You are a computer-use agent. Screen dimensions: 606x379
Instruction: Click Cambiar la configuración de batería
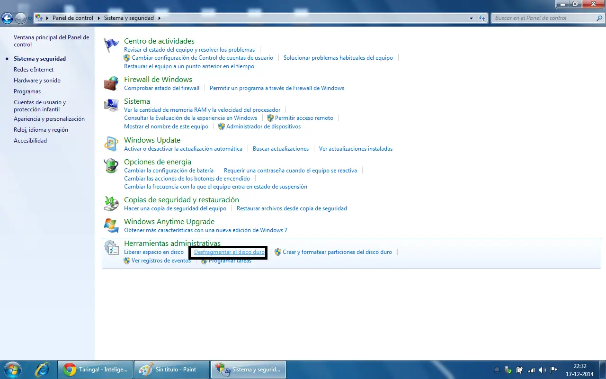[169, 171]
